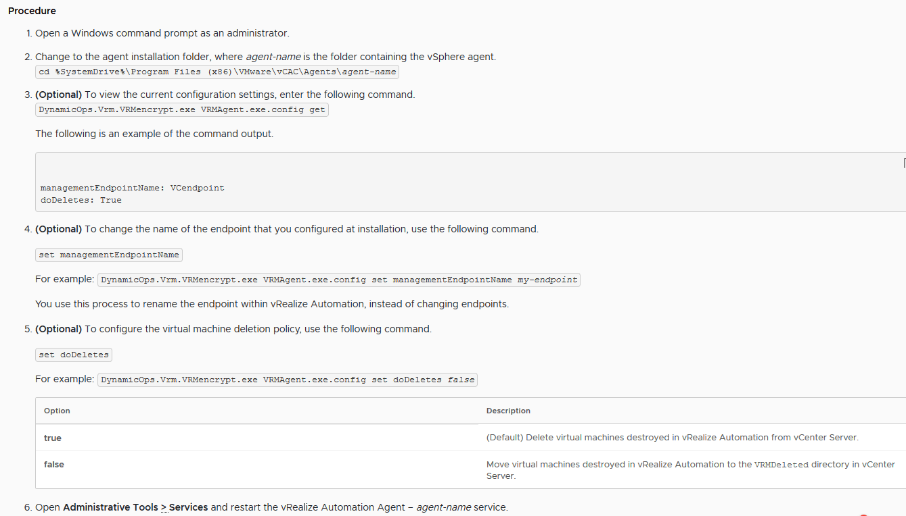Click the managementEndpointName: VCendpoint output line
The width and height of the screenshot is (906, 516).
coord(132,188)
